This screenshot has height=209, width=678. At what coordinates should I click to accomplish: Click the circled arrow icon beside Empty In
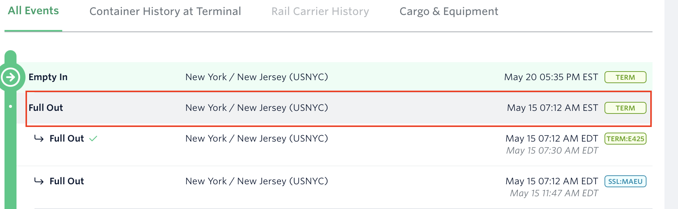pos(10,77)
